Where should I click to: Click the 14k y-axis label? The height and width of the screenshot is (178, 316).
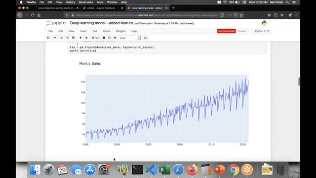[x=83, y=82]
